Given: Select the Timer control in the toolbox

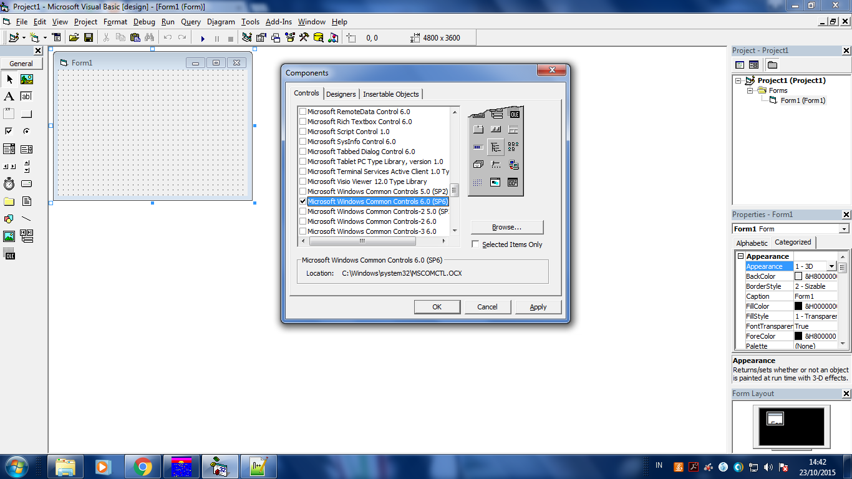Looking at the screenshot, I should coord(9,183).
